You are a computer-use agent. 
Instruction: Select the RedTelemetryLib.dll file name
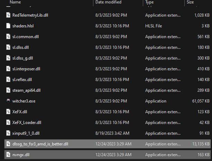pos(30,15)
